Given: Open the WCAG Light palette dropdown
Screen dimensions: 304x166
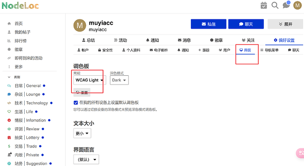Looking at the screenshot, I should tap(89, 80).
